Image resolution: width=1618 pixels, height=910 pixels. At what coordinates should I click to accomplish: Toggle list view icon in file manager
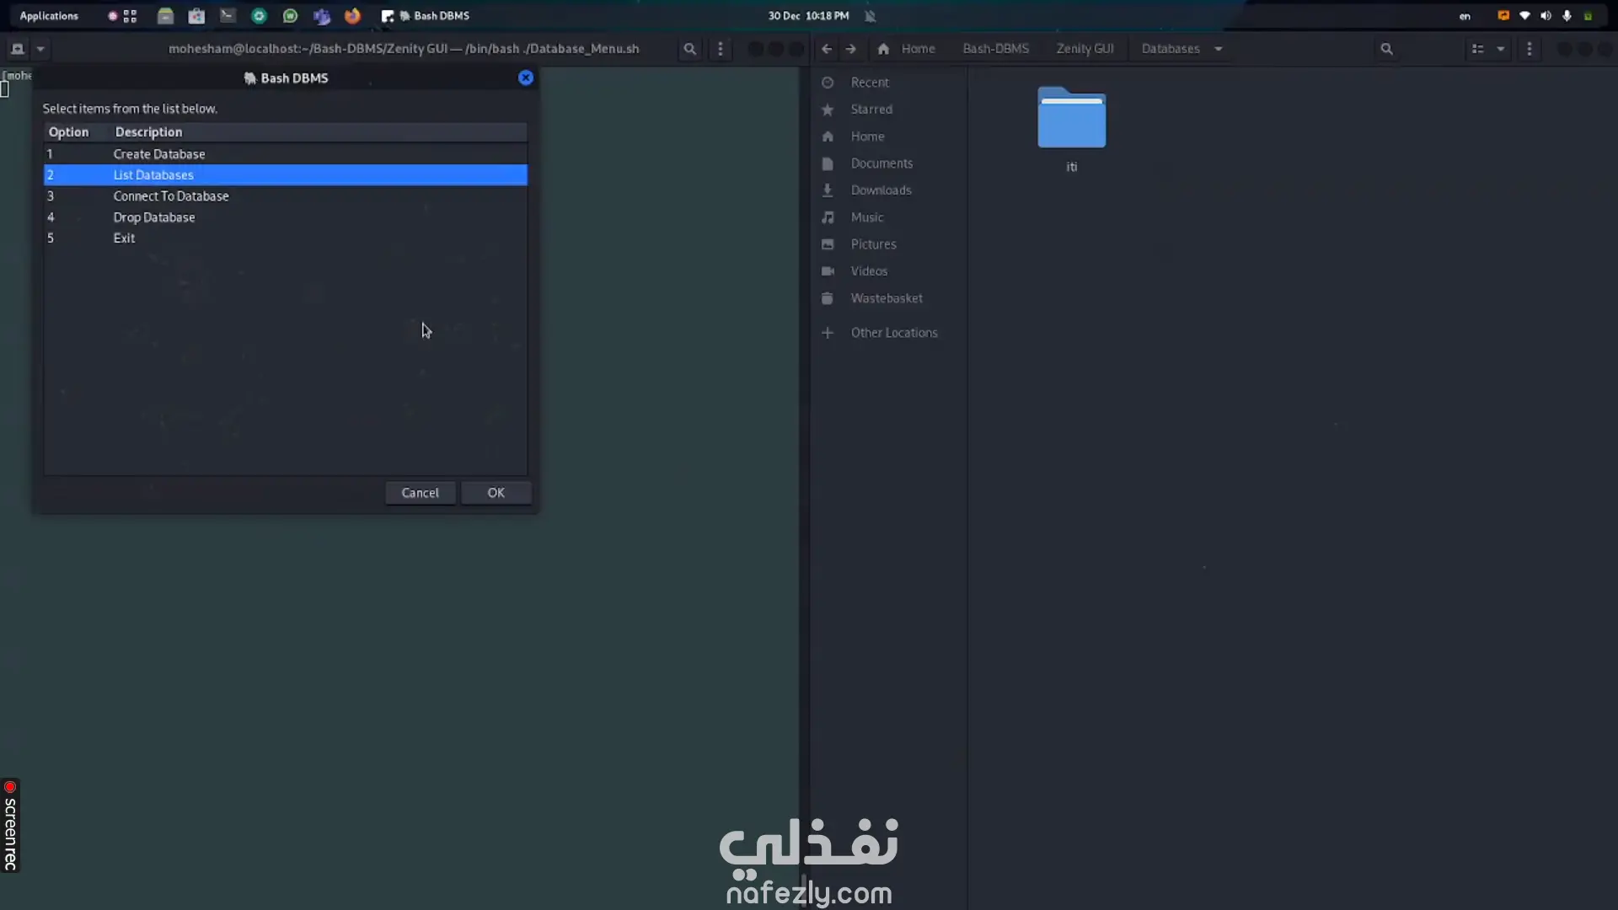coord(1477,49)
